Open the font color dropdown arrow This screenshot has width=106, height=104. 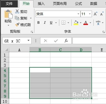coord(90,23)
